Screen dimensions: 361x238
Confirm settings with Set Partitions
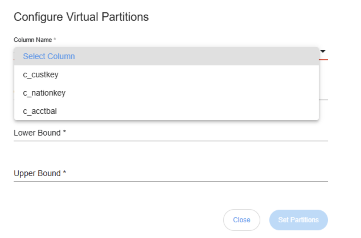[298, 220]
